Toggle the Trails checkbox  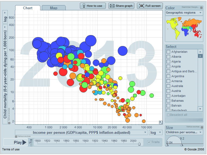click(149, 142)
